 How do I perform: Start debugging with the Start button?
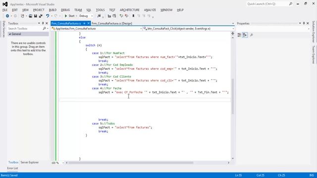click(x=69, y=16)
